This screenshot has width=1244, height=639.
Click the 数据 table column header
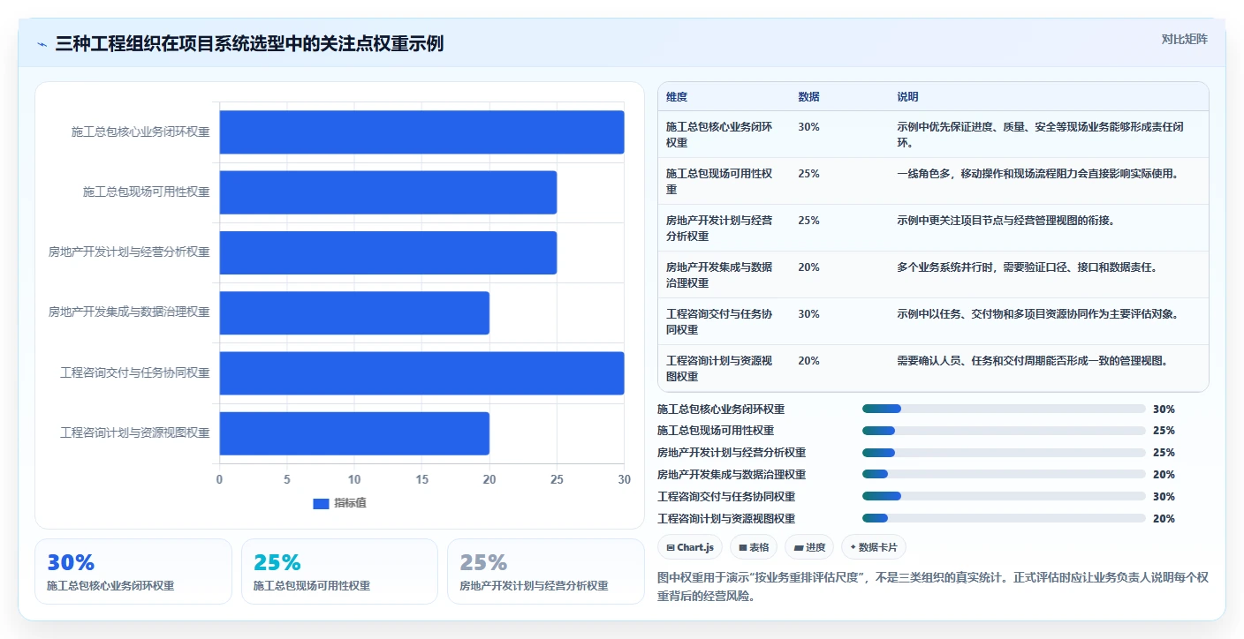pos(808,97)
